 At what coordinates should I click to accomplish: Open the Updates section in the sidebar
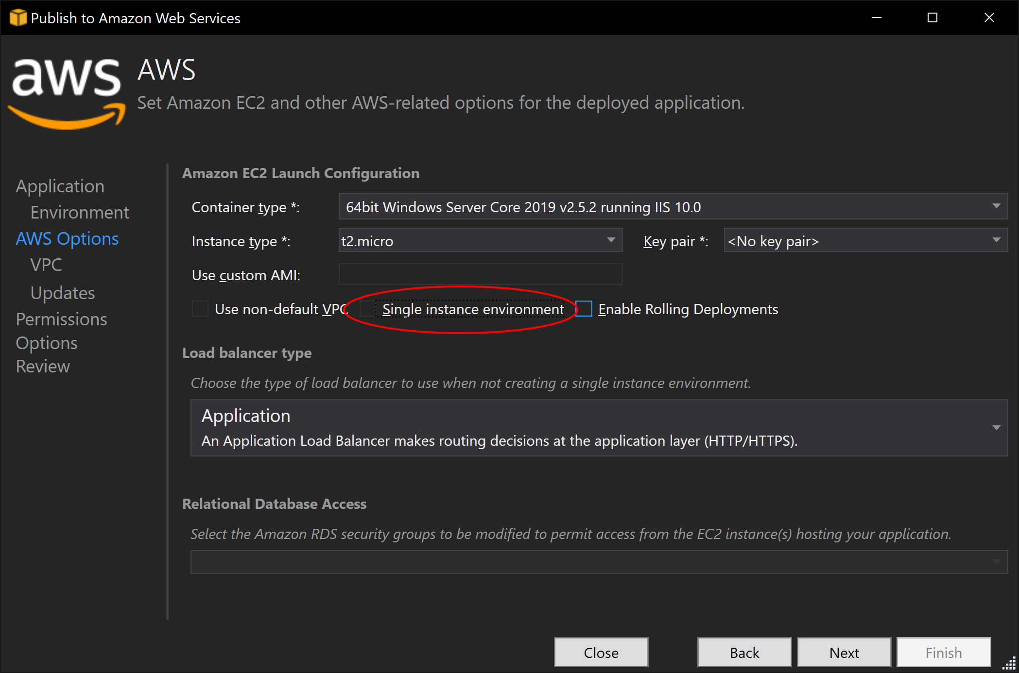coord(62,292)
